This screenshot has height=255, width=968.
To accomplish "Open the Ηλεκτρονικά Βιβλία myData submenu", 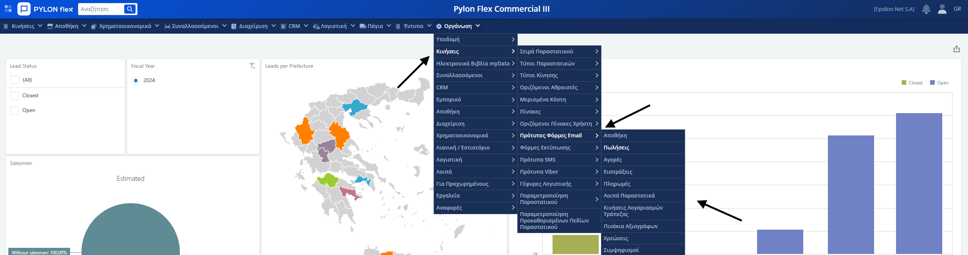I will [x=475, y=64].
